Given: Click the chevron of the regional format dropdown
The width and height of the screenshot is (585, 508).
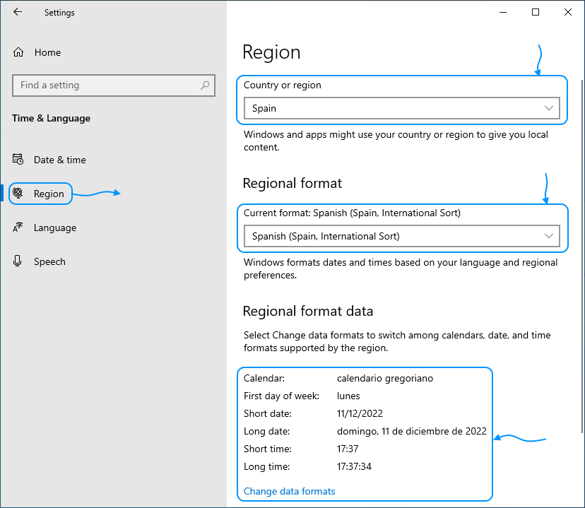Looking at the screenshot, I should tap(548, 236).
